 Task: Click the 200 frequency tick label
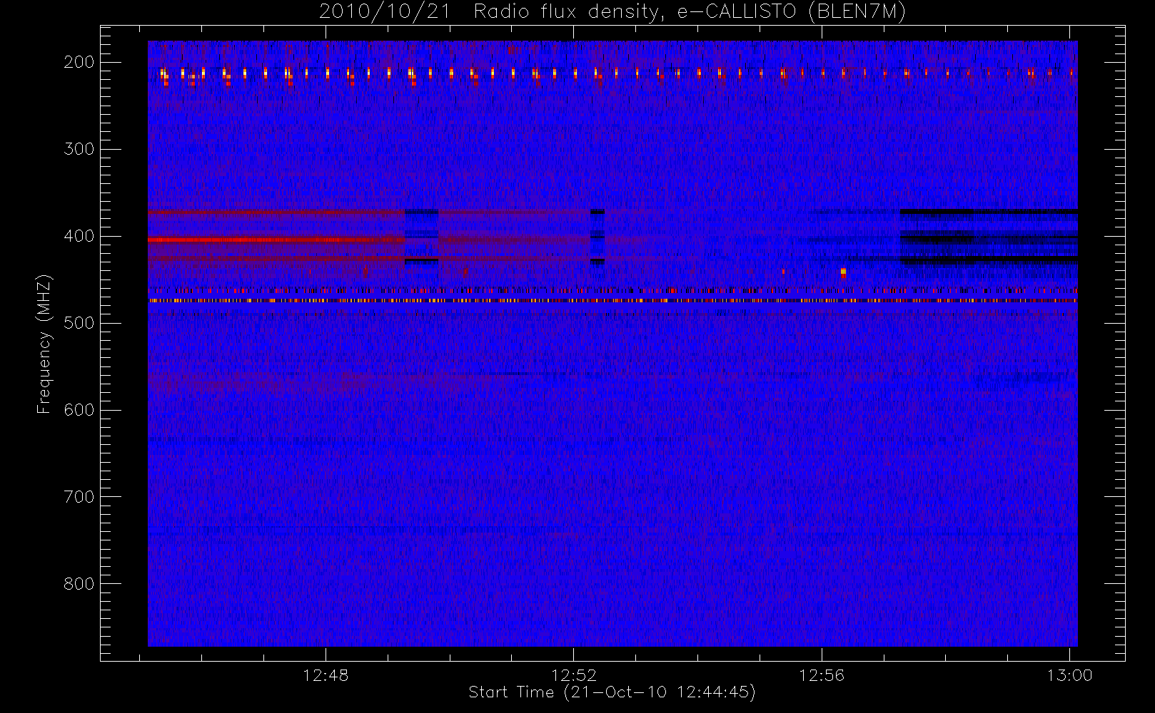79,62
